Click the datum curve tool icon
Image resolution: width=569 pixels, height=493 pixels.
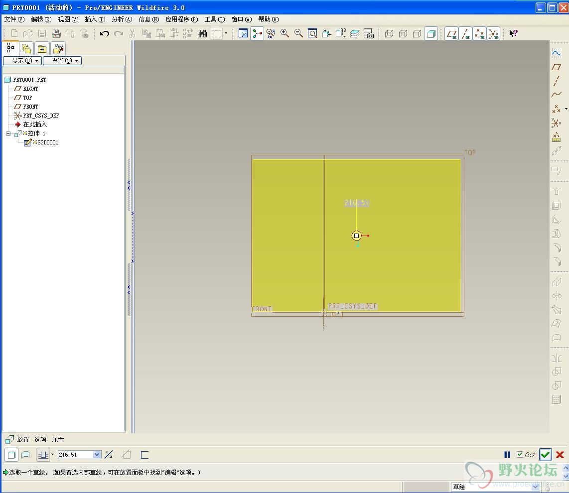coord(557,95)
